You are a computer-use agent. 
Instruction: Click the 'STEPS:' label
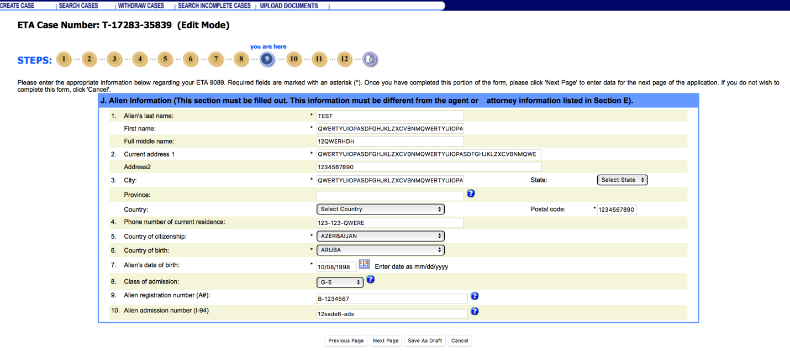point(35,60)
